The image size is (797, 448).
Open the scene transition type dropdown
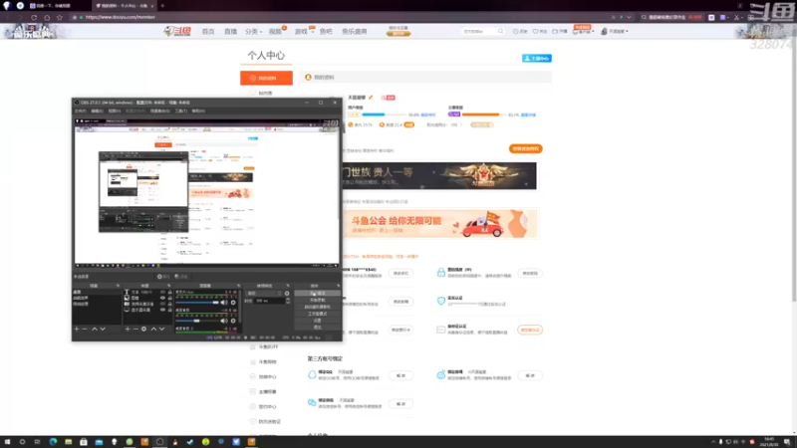(x=264, y=293)
